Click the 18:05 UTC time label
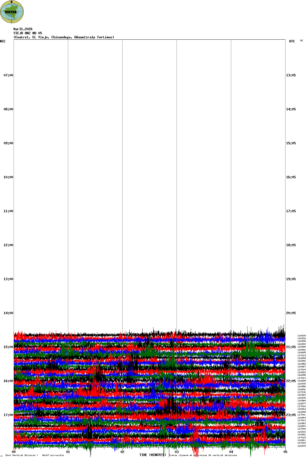Viewport: 307px width, 459px height. tap(291, 245)
